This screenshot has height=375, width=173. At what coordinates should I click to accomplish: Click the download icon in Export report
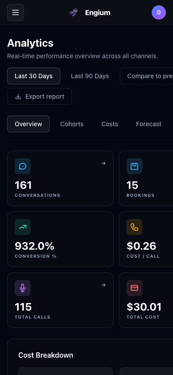[18, 96]
